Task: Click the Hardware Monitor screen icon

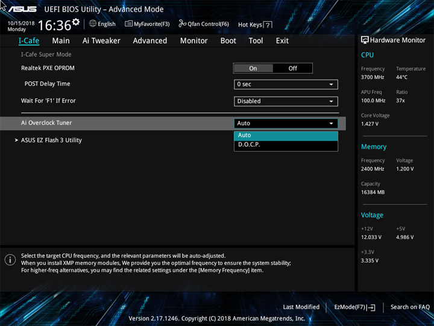Action: (x=365, y=40)
